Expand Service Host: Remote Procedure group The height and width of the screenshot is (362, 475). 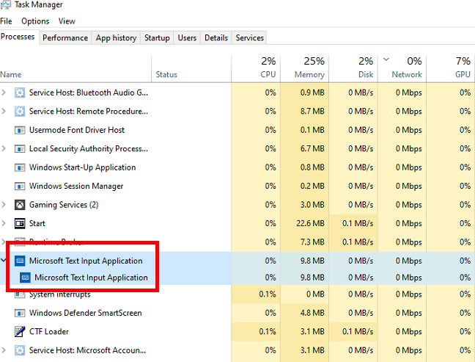click(4, 111)
